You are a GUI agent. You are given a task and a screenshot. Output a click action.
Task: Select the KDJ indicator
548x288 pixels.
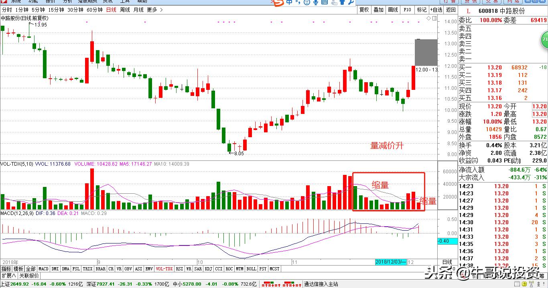209,269
